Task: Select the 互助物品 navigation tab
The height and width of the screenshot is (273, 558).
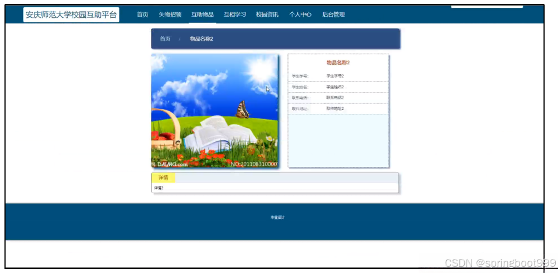Action: tap(203, 15)
